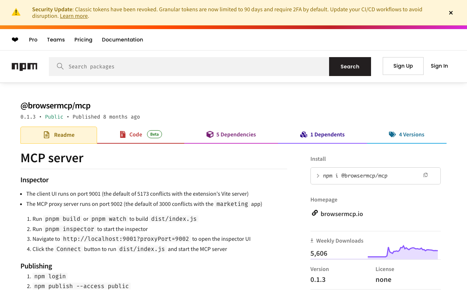The height and width of the screenshot is (291, 467).
Task: Visit the browsermcp.io homepage link
Action: 341,214
